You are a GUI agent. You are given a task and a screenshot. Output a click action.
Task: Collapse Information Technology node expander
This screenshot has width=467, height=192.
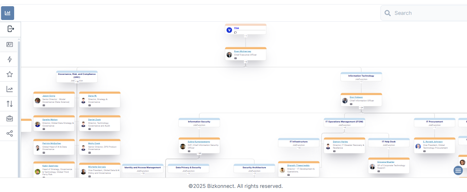(361, 82)
